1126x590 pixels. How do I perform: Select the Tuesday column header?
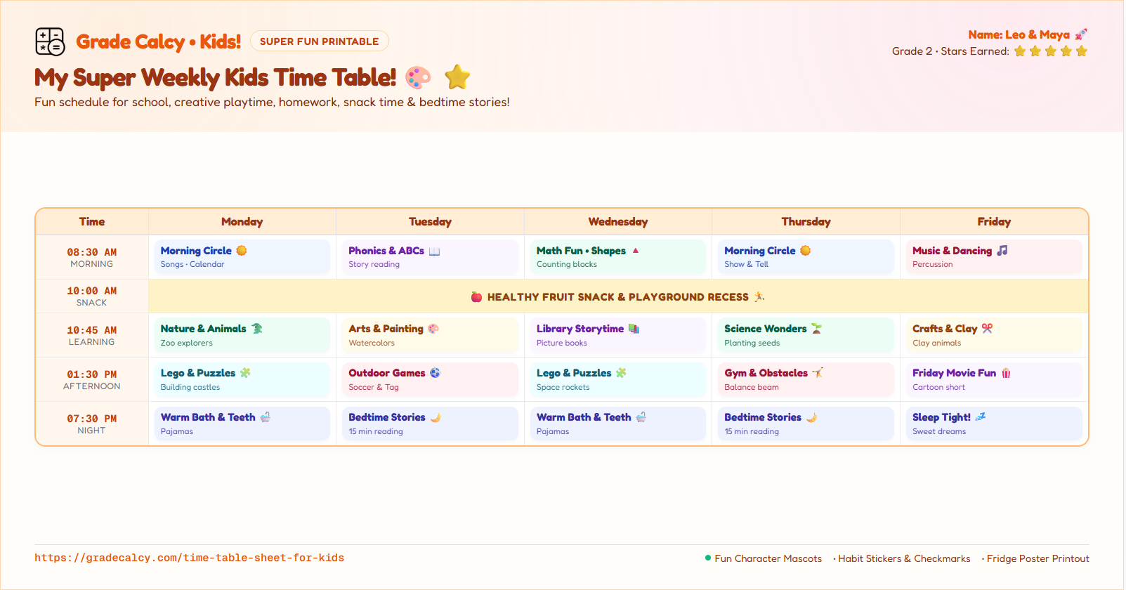pos(431,222)
